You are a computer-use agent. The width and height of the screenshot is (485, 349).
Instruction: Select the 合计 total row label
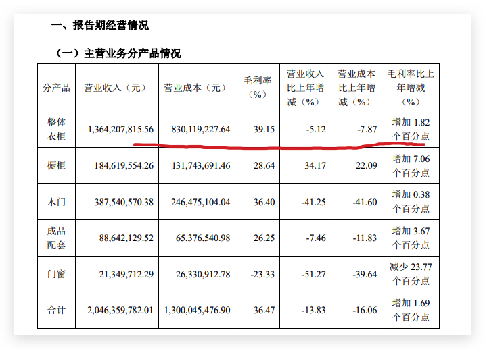pos(56,310)
